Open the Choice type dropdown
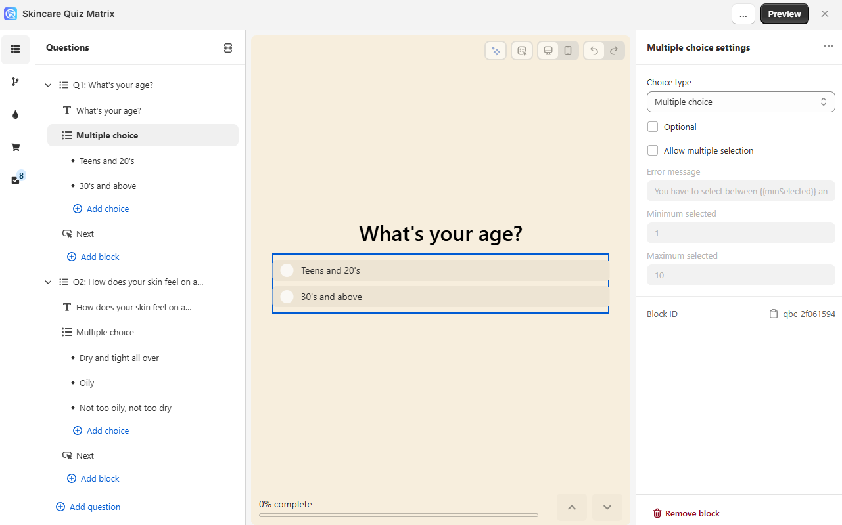This screenshot has height=525, width=842. click(x=741, y=102)
